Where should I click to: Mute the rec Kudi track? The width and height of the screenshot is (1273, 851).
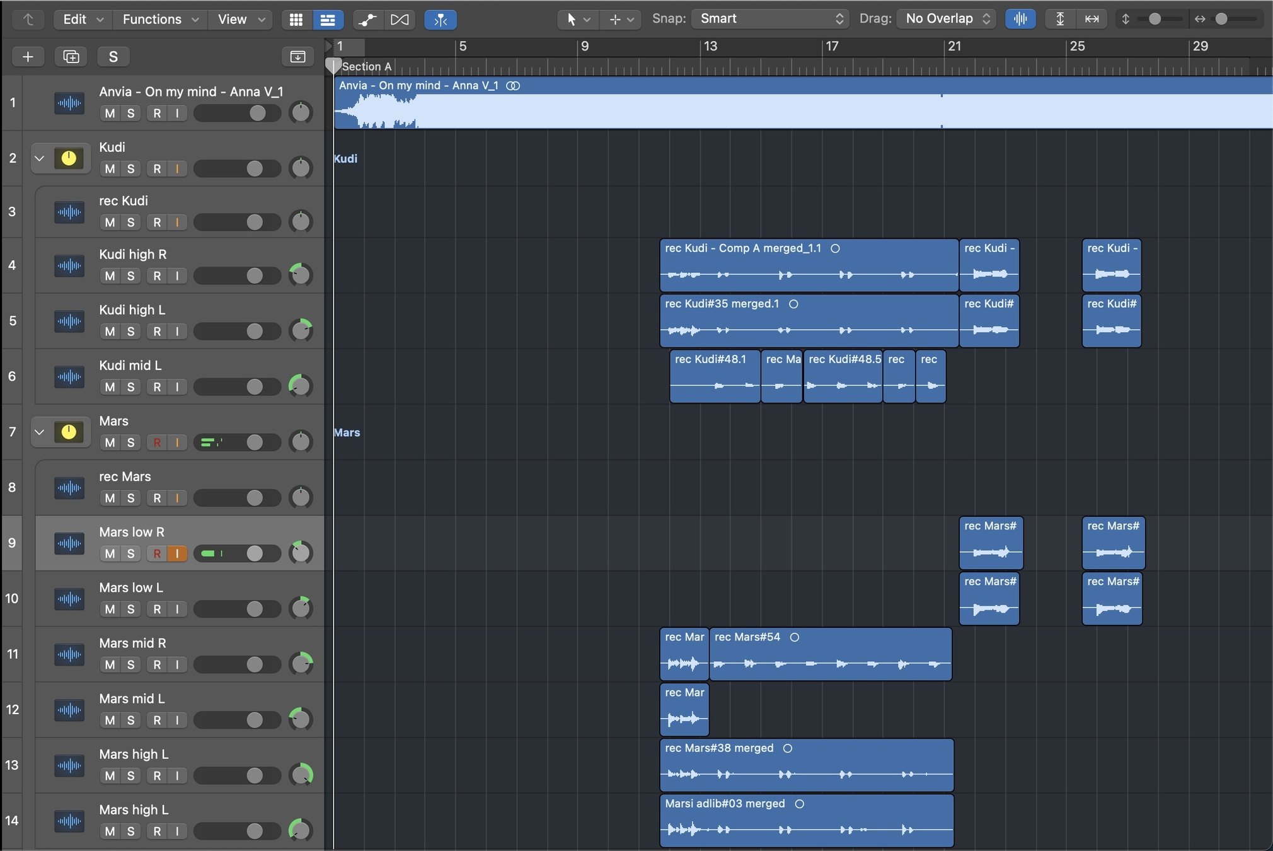110,223
